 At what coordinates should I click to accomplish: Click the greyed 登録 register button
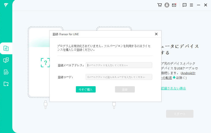pos(125,89)
